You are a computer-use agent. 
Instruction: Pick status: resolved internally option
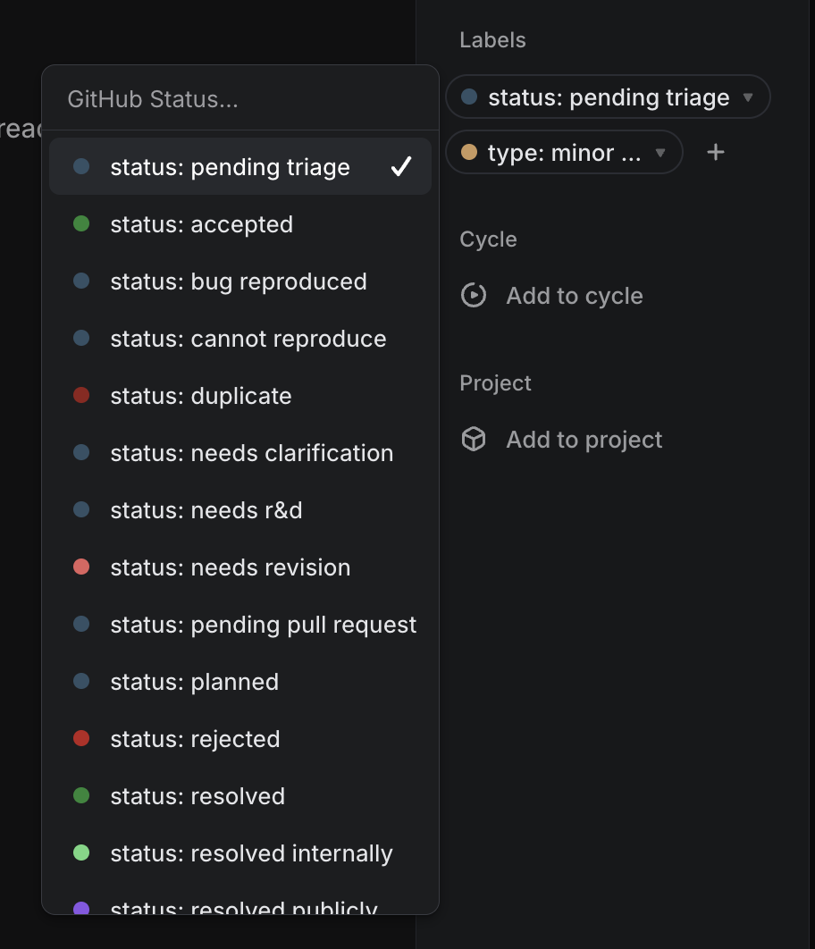tap(240, 853)
